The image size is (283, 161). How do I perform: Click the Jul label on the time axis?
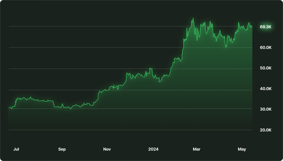(x=16, y=149)
